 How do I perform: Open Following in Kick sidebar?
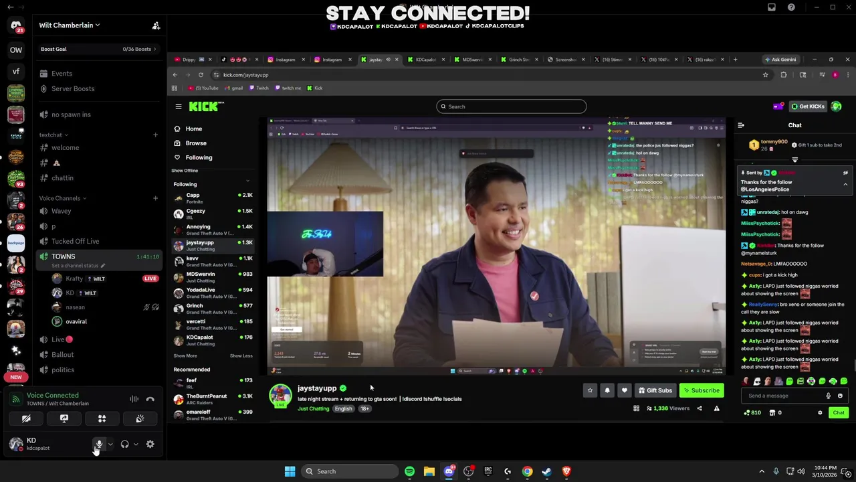point(199,158)
